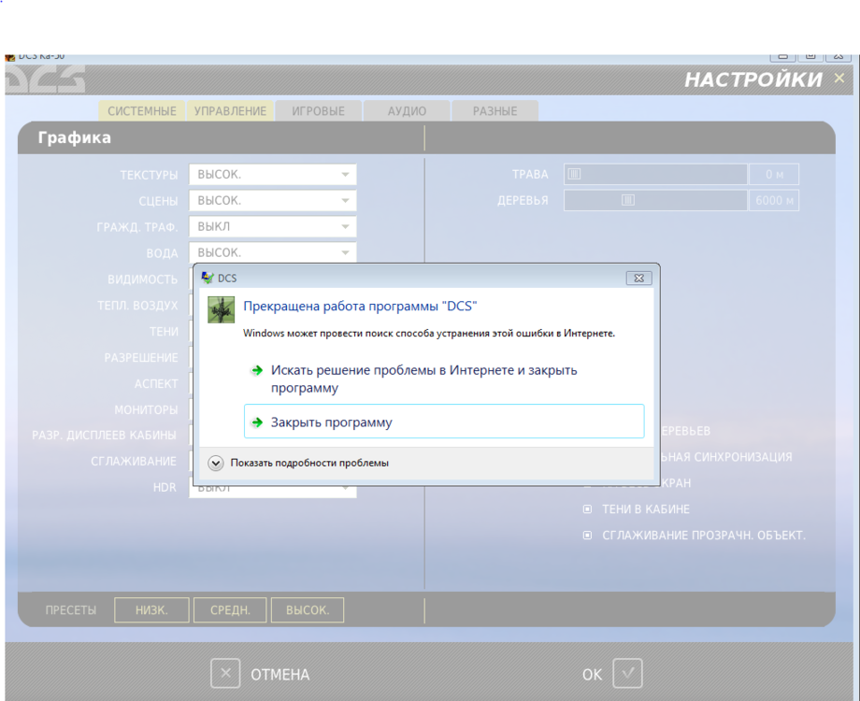
Task: Apply the НИЗК. preset
Action: pos(152,610)
